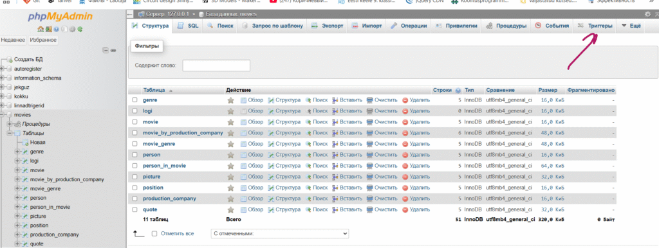Image resolution: width=659 pixels, height=248 pixels.
Task: Open the Импорт tab
Action: click(366, 26)
